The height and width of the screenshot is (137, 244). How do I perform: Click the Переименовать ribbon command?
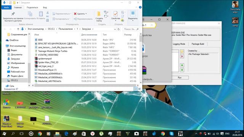click(83, 19)
